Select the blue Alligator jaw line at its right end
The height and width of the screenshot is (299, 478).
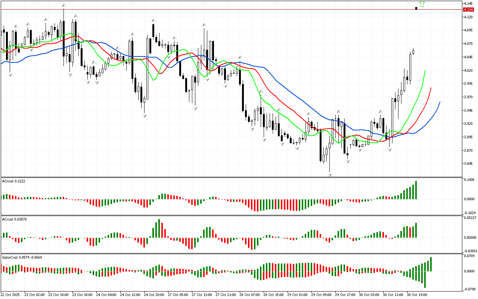pos(440,102)
